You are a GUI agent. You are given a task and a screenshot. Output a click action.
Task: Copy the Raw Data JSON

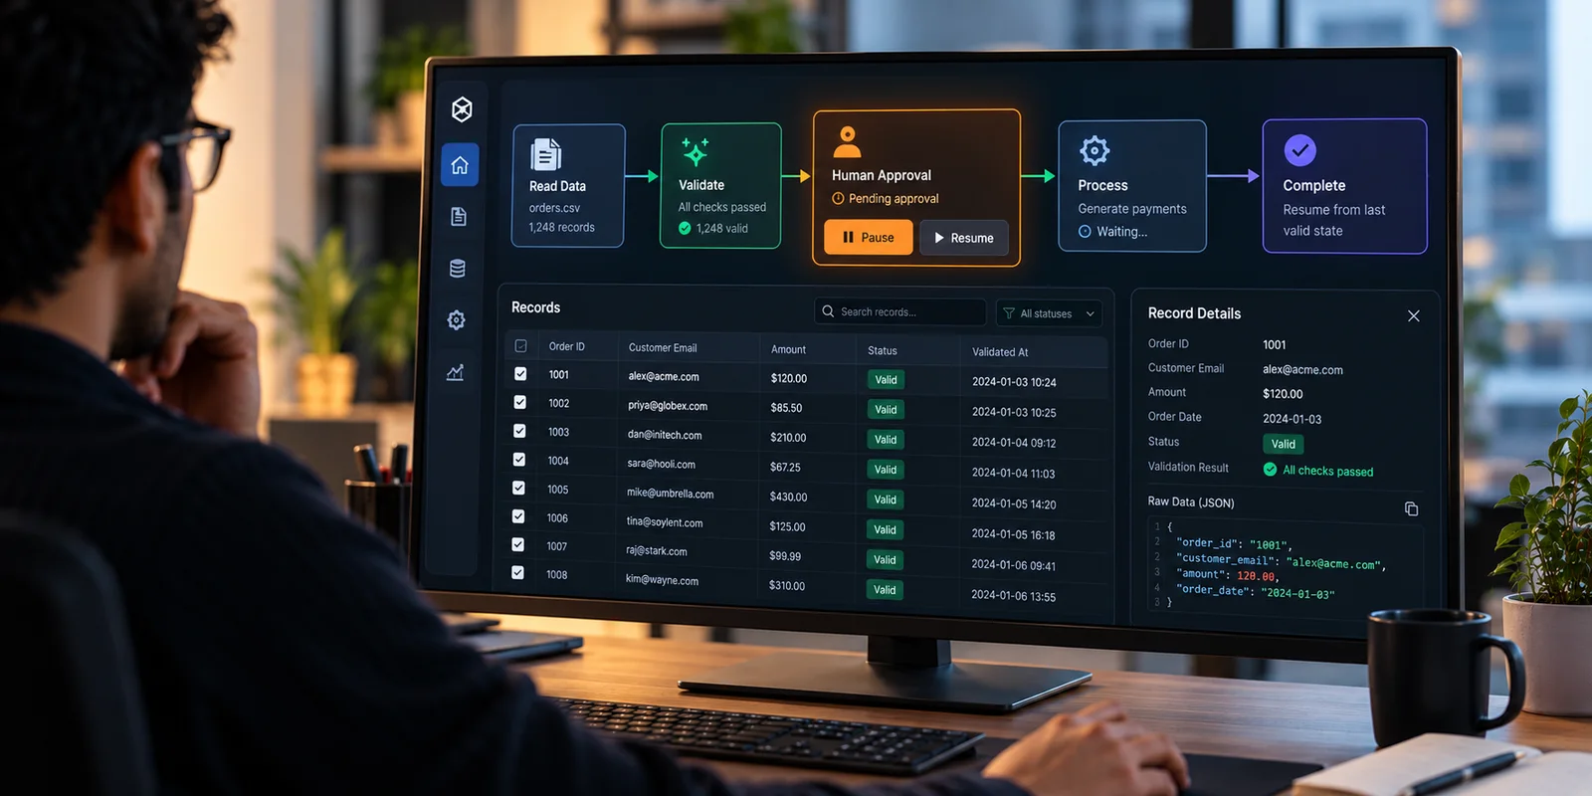coord(1411,508)
